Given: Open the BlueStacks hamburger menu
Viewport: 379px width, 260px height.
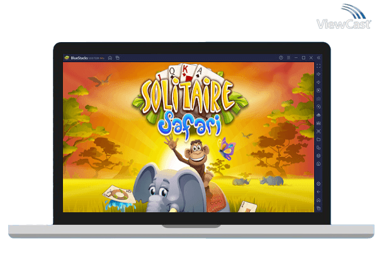Looking at the screenshot, I should pos(288,58).
